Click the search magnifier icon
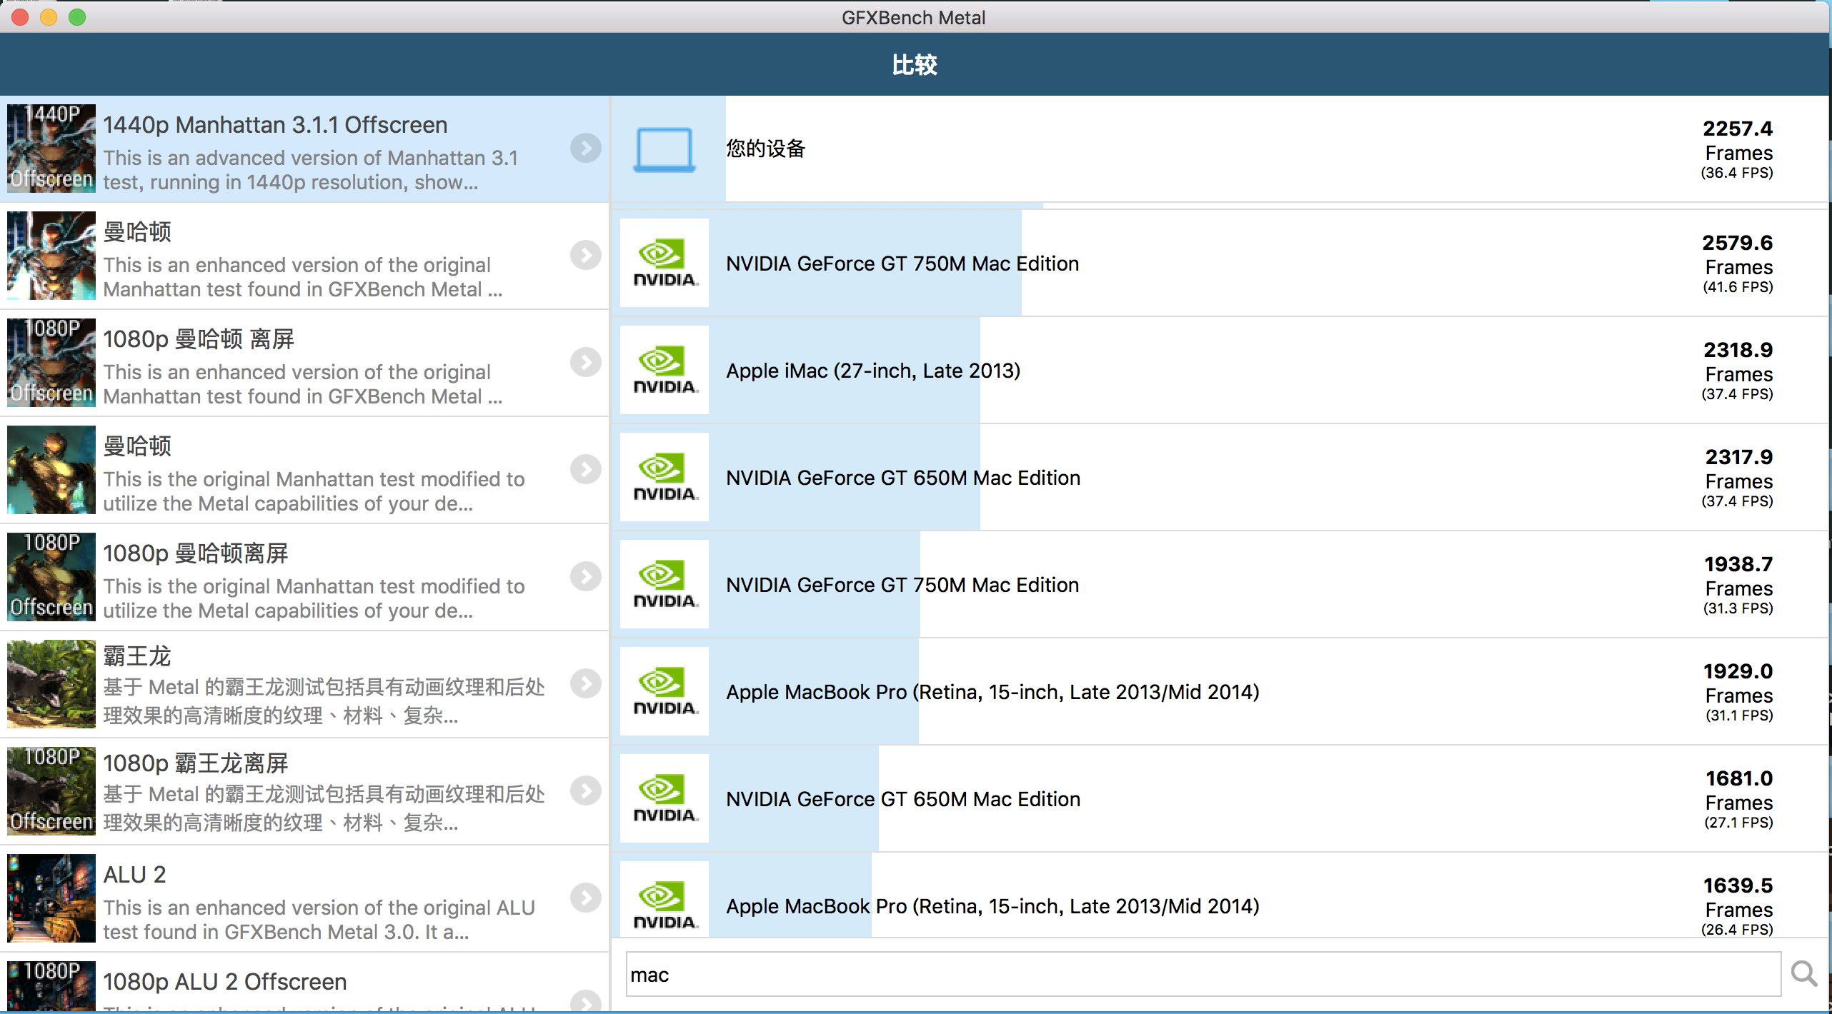 [1803, 973]
